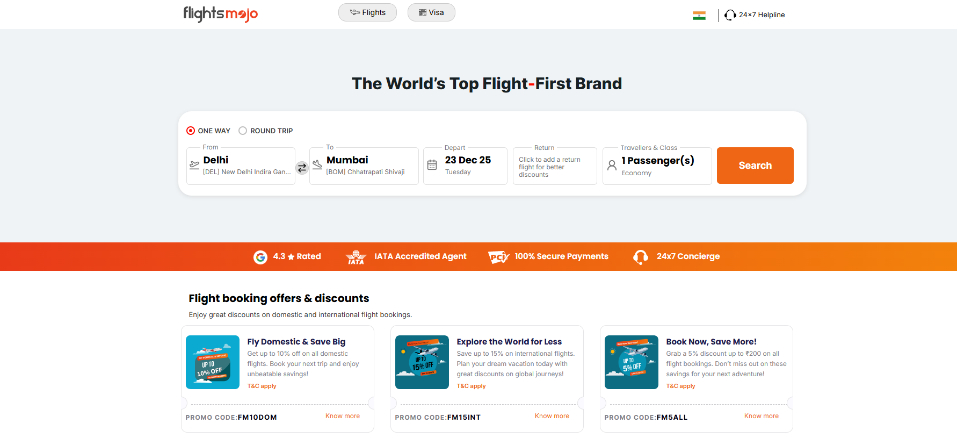
Task: Switch to the Visa tab
Action: coord(431,12)
